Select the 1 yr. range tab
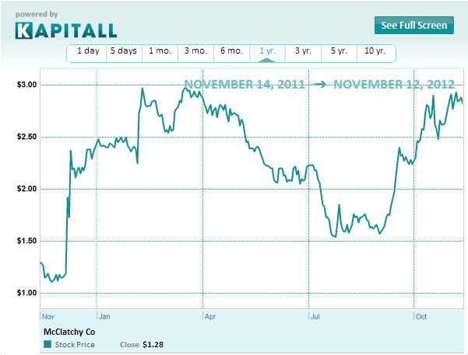468x355 pixels. tap(267, 51)
